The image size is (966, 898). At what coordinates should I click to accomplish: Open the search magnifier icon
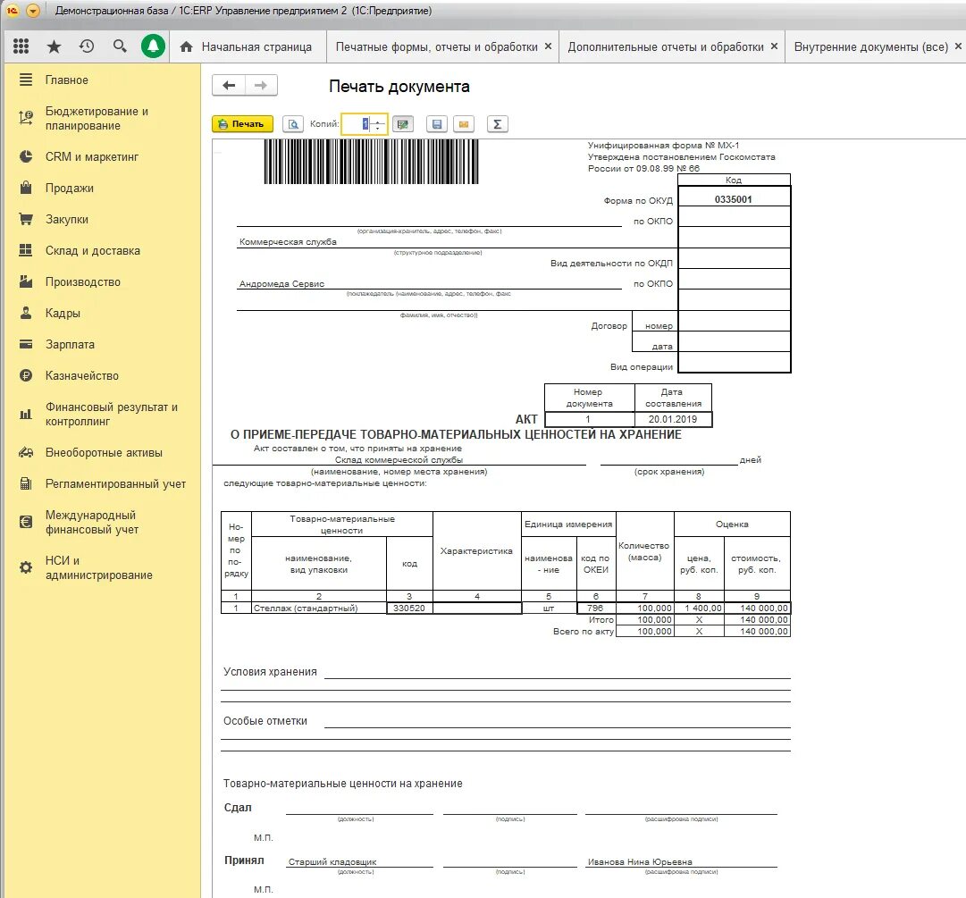point(120,46)
